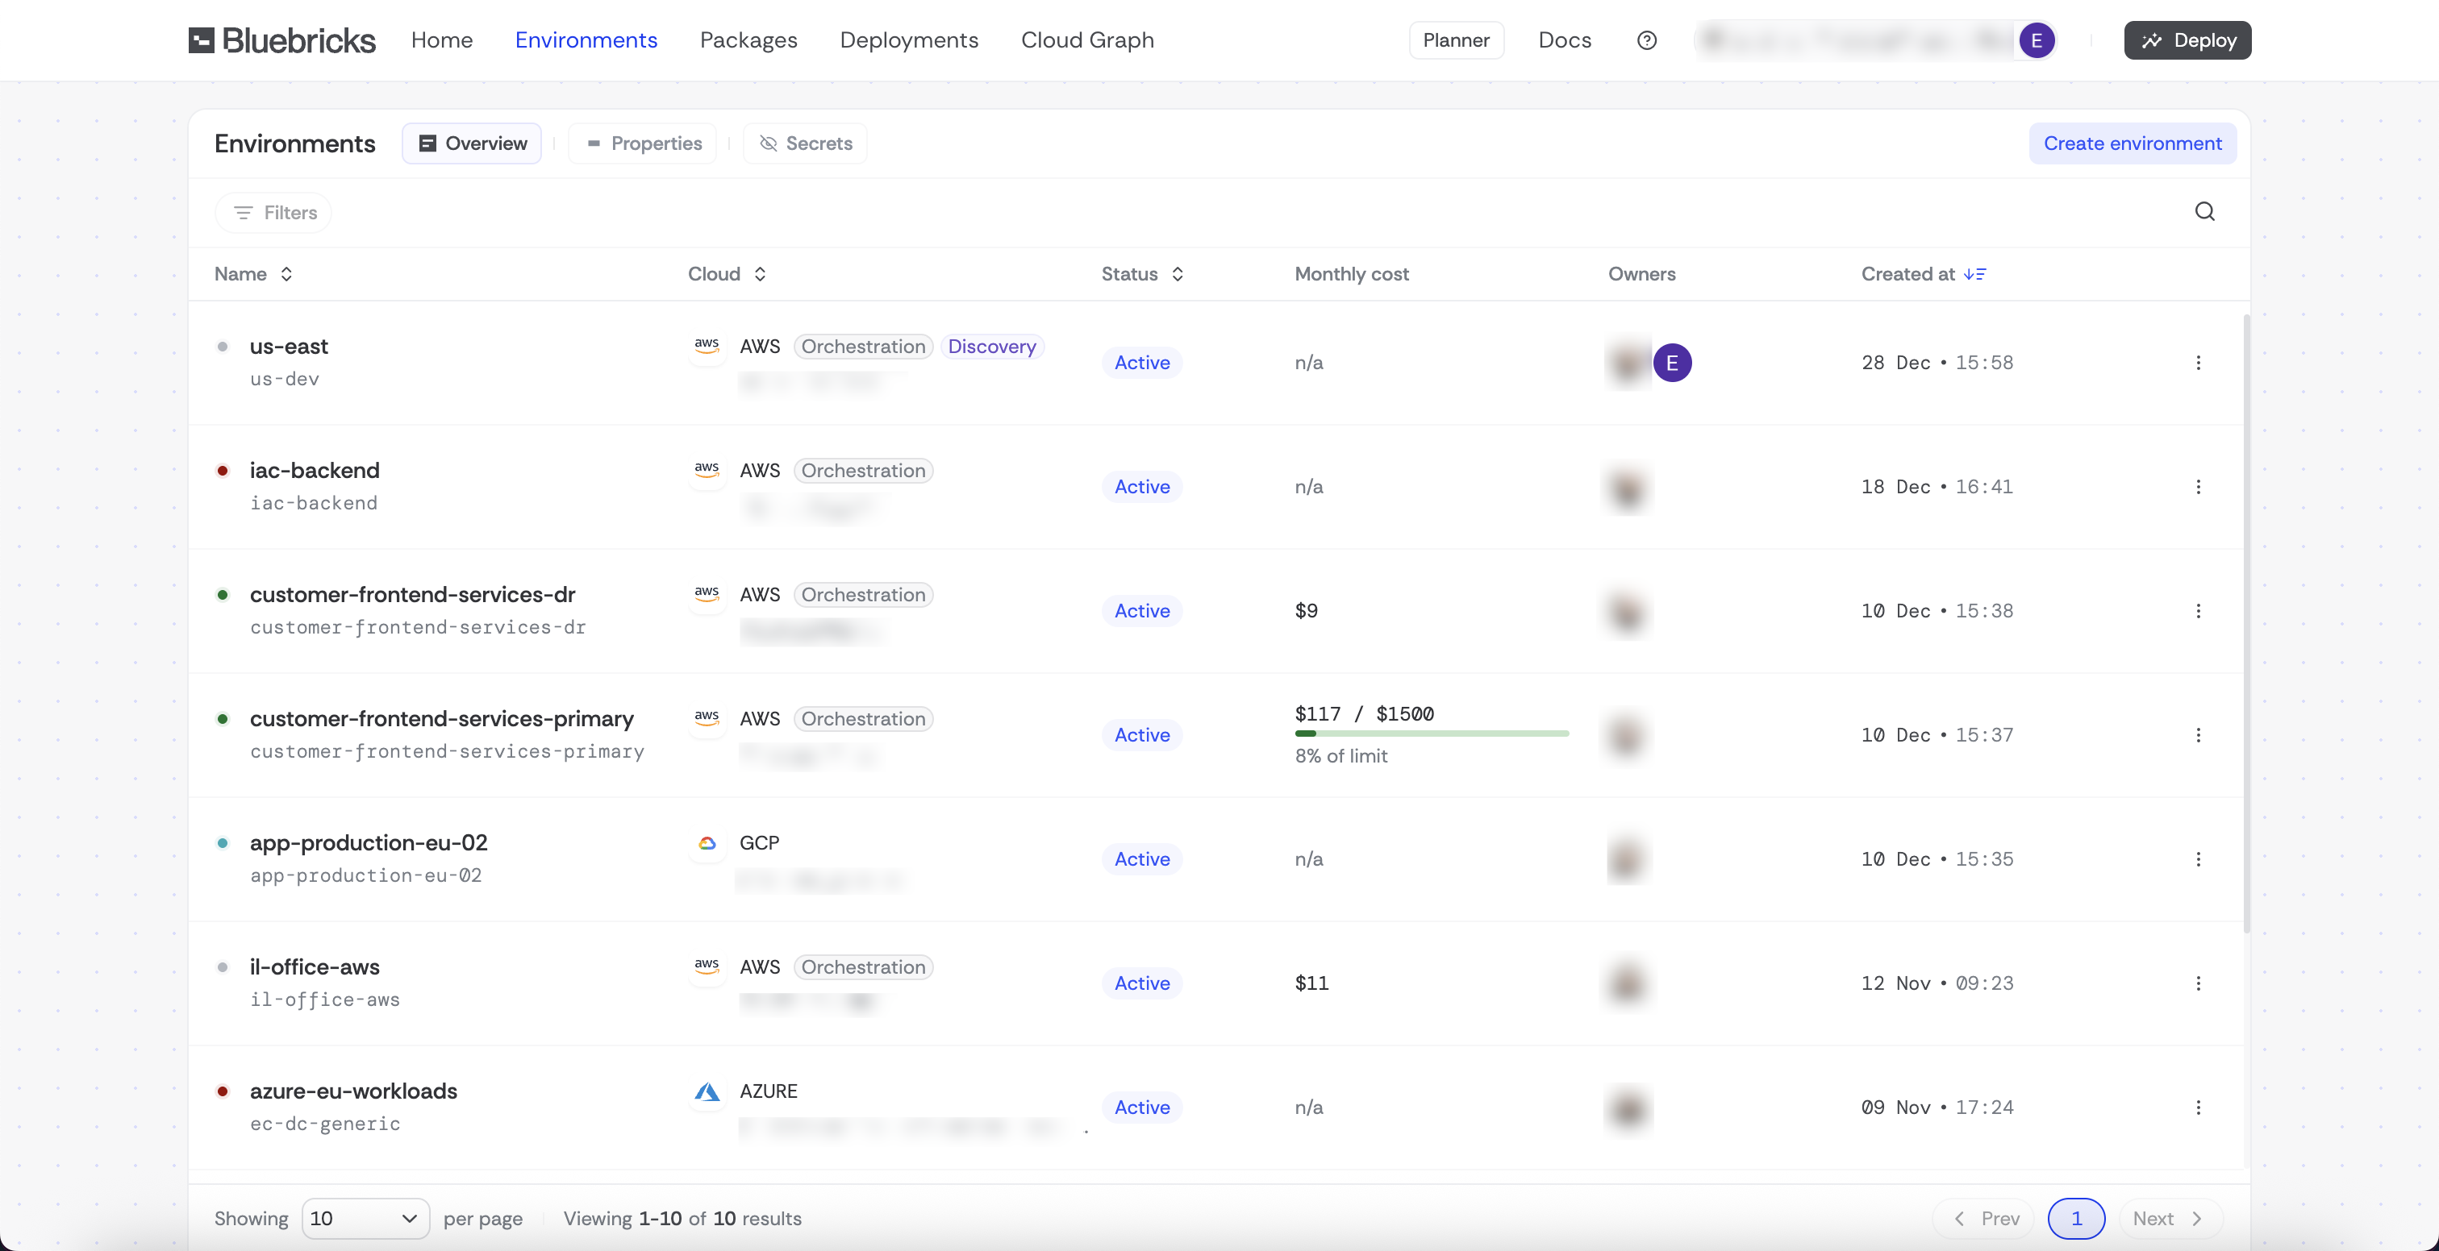The height and width of the screenshot is (1251, 2439).
Task: Click the user avatar E in the header
Action: click(2036, 40)
